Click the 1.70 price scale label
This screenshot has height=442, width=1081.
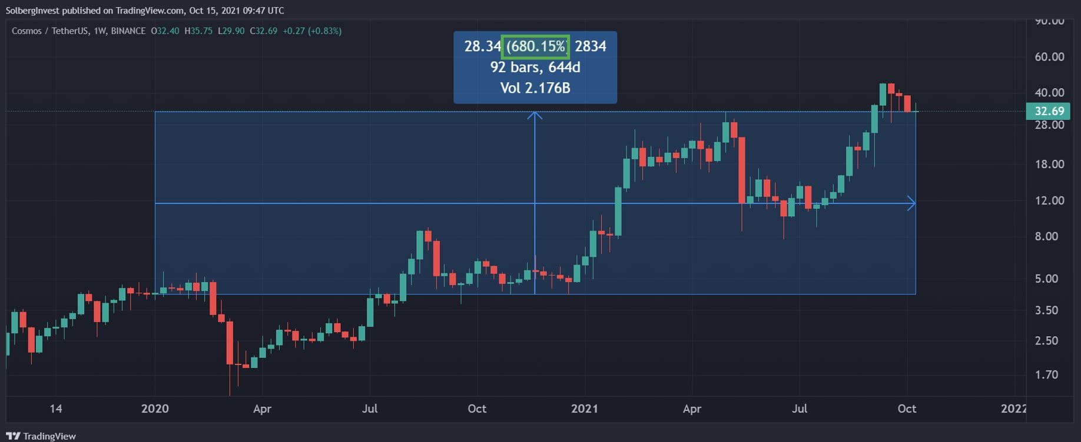tap(1046, 374)
